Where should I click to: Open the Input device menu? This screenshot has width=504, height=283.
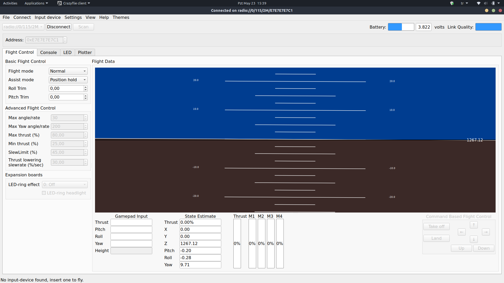click(x=48, y=17)
